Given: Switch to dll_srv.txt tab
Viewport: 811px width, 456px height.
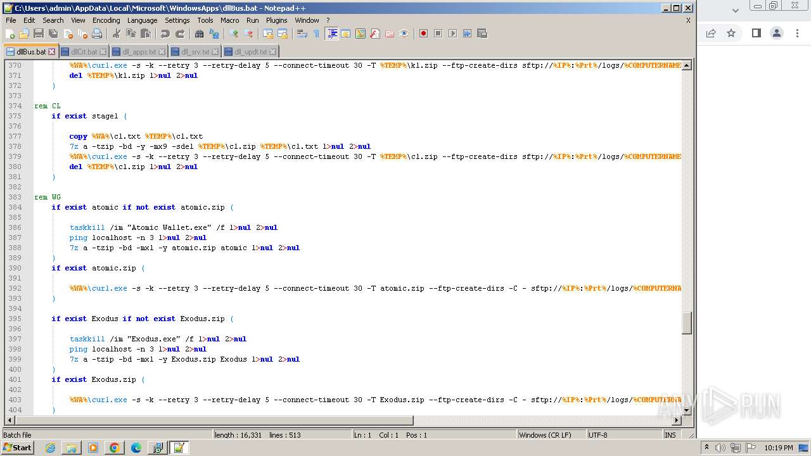Looking at the screenshot, I should click(x=195, y=52).
